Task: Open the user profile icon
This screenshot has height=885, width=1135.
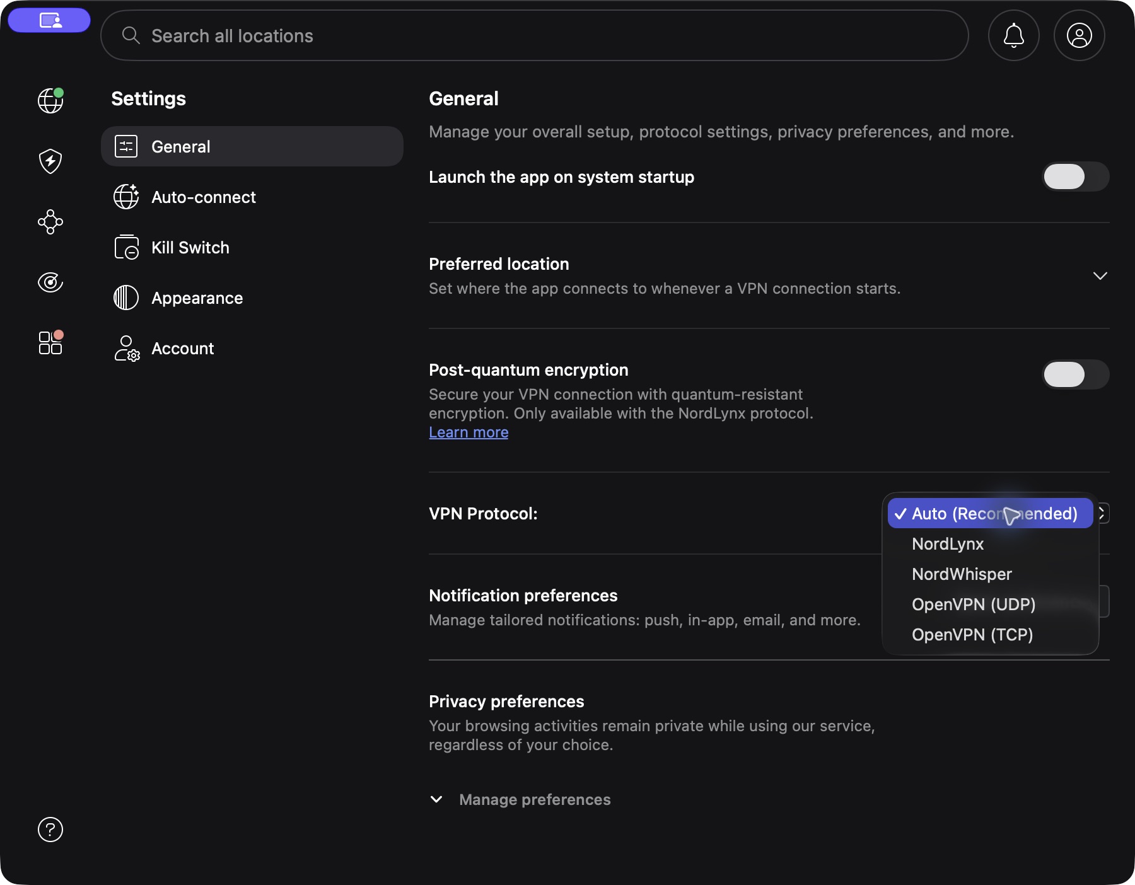Action: (x=1080, y=35)
